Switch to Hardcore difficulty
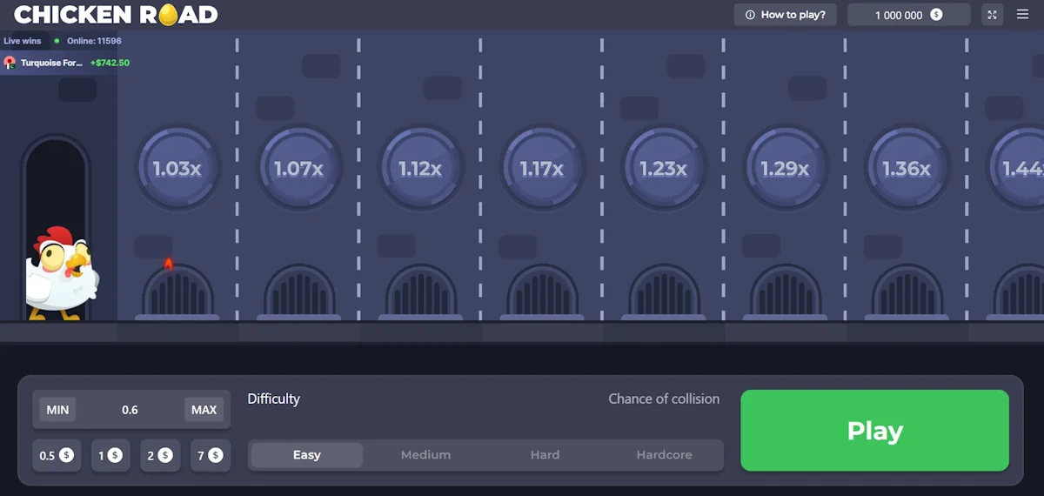Image resolution: width=1044 pixels, height=496 pixels. click(x=664, y=455)
